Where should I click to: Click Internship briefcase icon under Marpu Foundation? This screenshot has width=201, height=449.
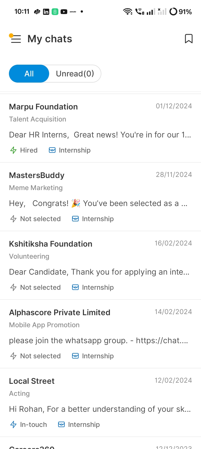click(52, 150)
